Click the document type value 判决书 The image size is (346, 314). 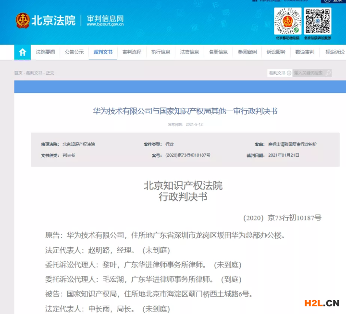[69, 155]
